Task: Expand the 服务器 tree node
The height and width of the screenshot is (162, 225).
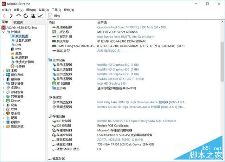Action: click(4, 79)
